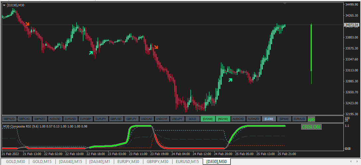Switch to the EURJPY,M30 chart tab

point(128,162)
